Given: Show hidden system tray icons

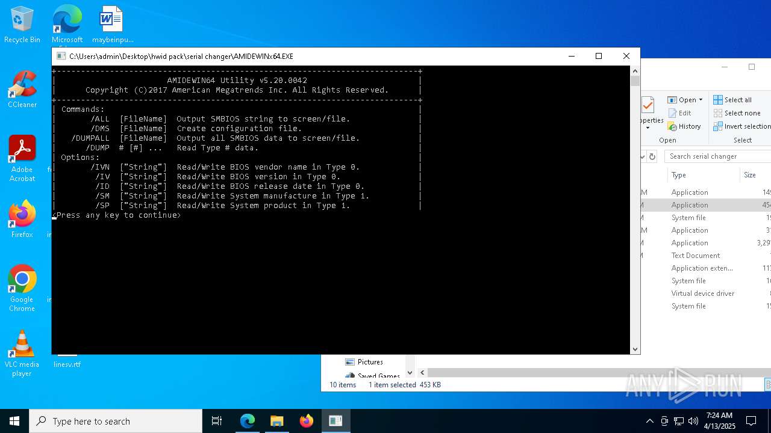Looking at the screenshot, I should [649, 421].
